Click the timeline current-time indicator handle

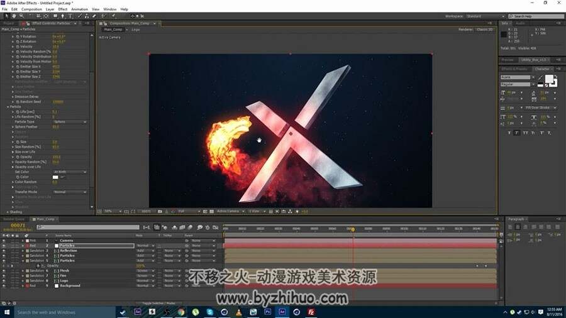353,229
